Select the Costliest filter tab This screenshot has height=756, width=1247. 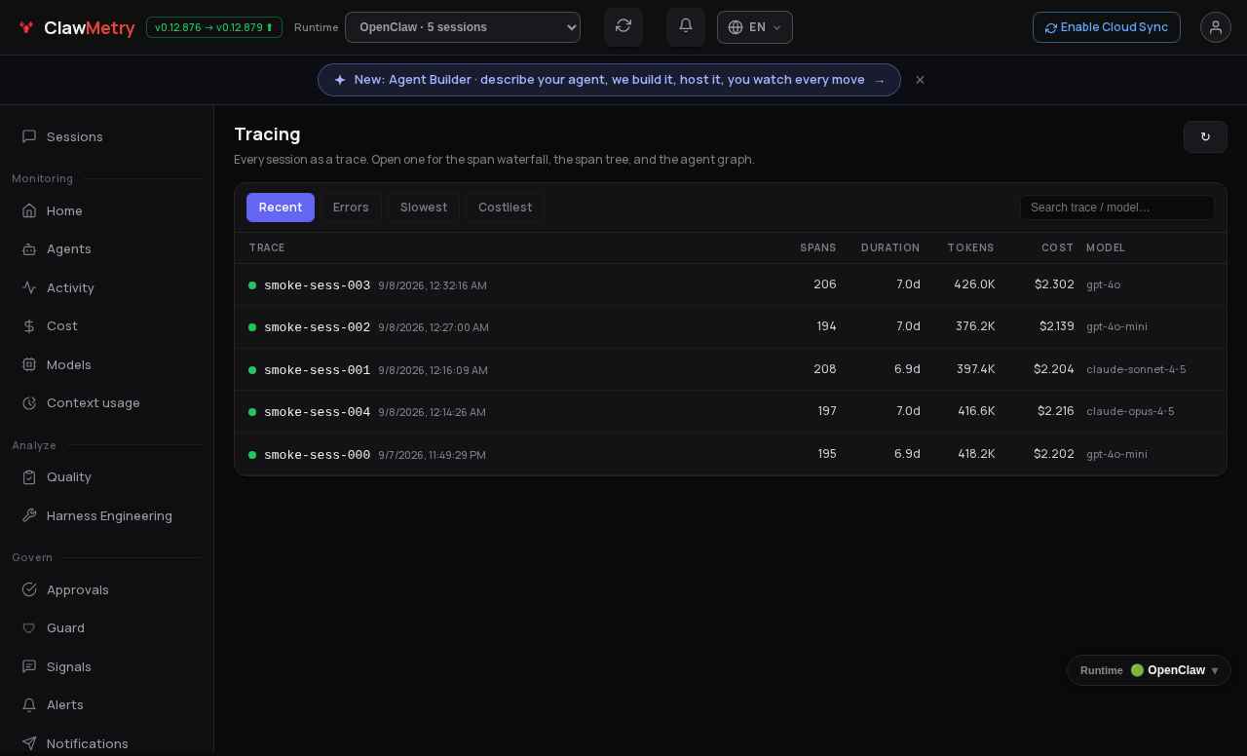[505, 208]
